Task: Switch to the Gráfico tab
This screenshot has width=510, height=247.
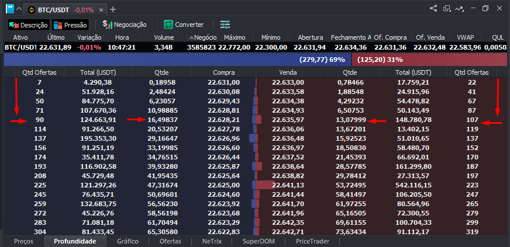Action: tap(127, 241)
